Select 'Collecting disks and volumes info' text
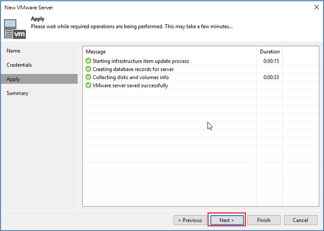 tap(130, 78)
